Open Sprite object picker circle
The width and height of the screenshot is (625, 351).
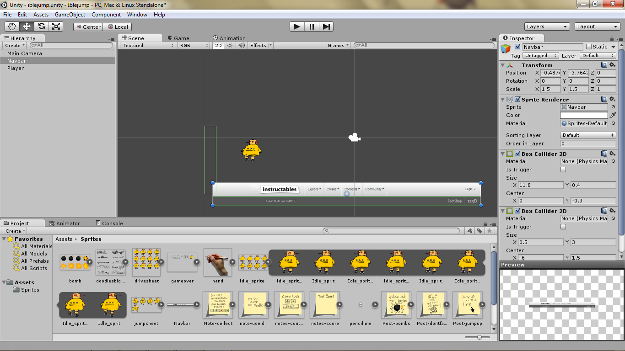(613, 107)
